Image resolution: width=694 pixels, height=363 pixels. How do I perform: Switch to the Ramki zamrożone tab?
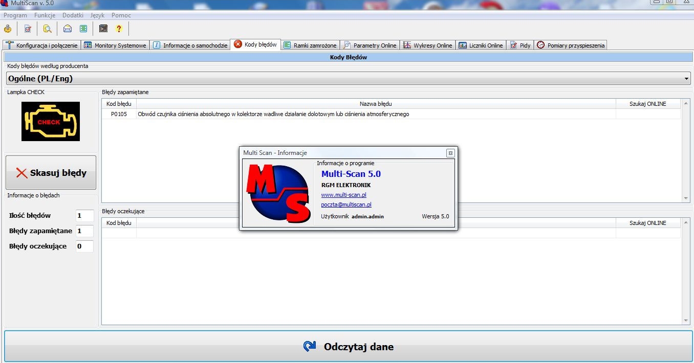click(310, 46)
